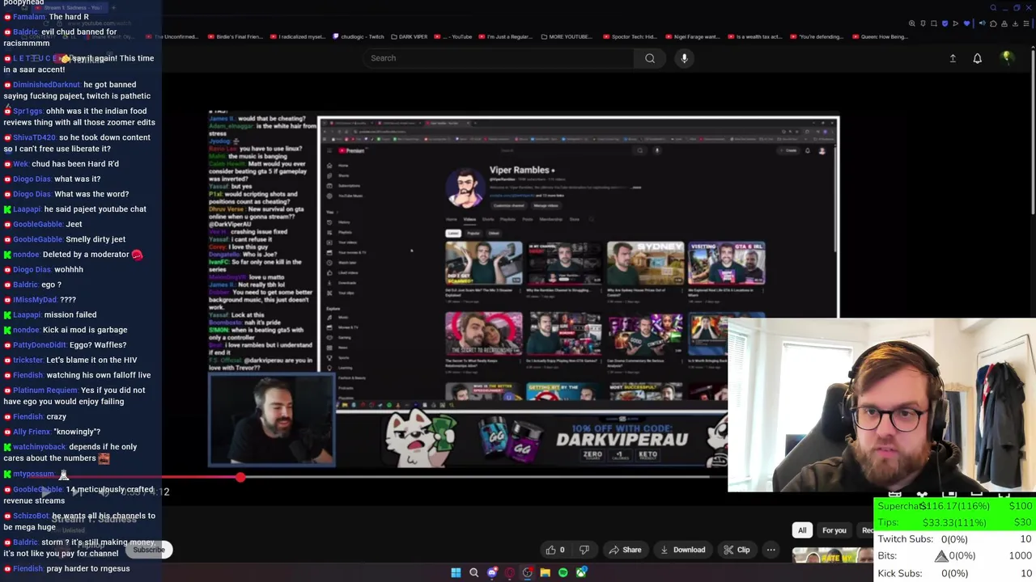
Task: Select the For you filter chip
Action: [x=834, y=530]
